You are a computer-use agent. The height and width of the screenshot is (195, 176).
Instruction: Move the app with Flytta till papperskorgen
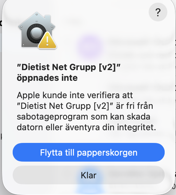tap(89, 152)
